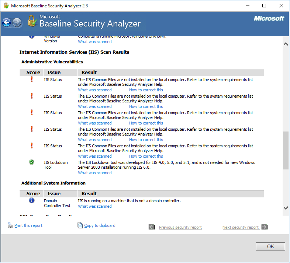
Task: Click the IIS Lockdown tool result description
Action: [x=166, y=165]
